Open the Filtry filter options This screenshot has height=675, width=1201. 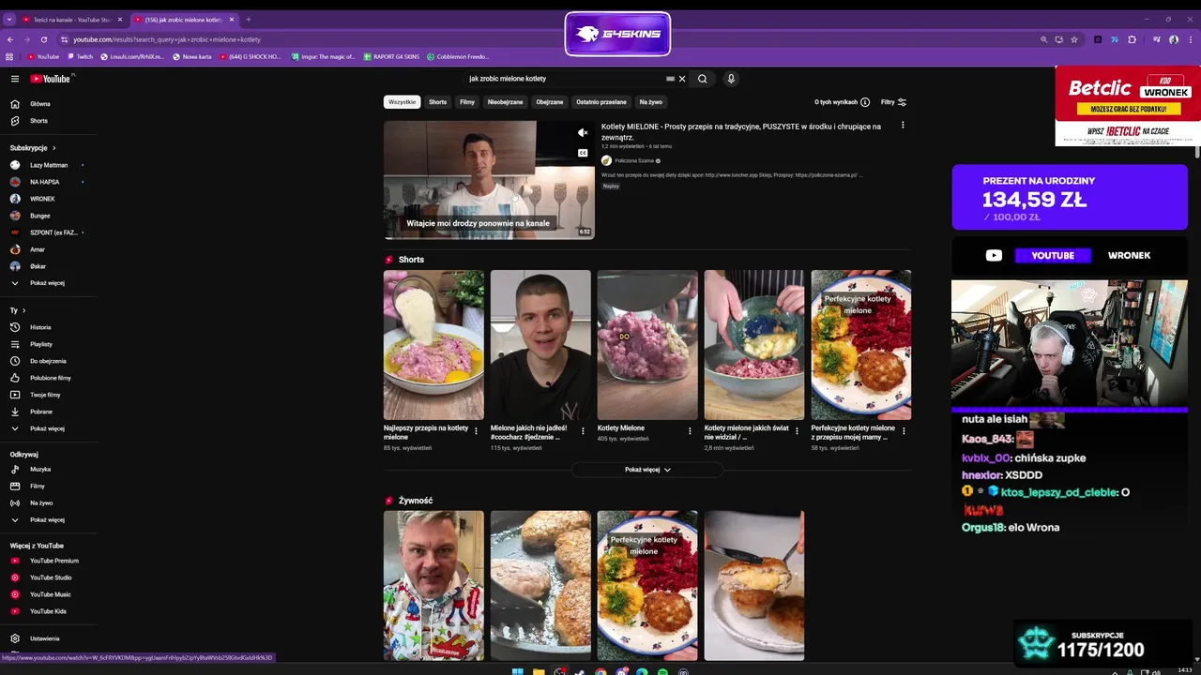click(893, 102)
